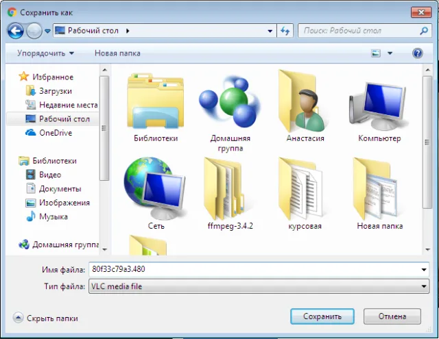Open Изображения library in the sidebar
Screen dimensions: 439x339
58,203
